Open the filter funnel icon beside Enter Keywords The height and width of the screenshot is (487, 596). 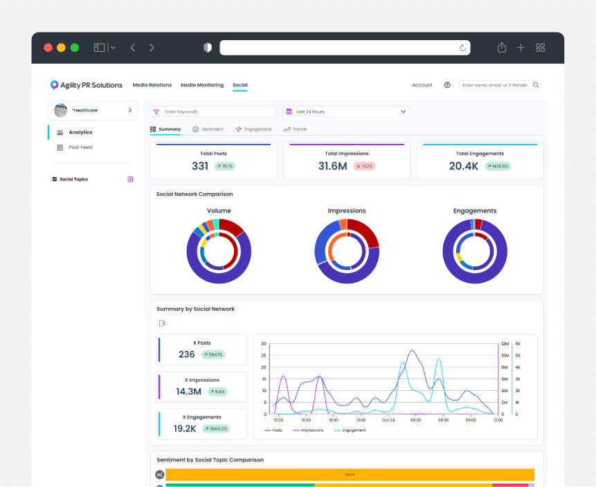(156, 111)
